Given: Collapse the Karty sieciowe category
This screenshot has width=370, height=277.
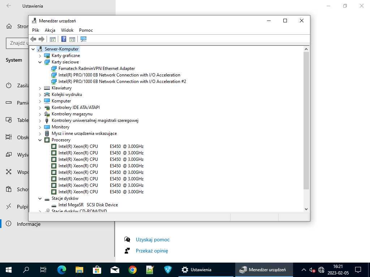Looking at the screenshot, I should click(x=40, y=62).
